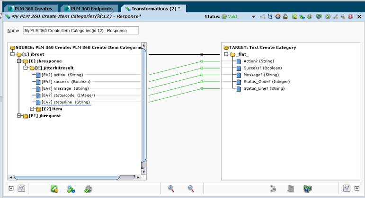Select the SOURCE: PLM 360 Create root folder
Image resolution: width=365 pixels, height=198 pixels.
76,47
